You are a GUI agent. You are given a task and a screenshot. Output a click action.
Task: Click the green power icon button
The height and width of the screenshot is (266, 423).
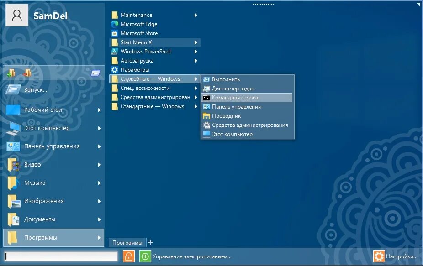pyautogui.click(x=145, y=256)
